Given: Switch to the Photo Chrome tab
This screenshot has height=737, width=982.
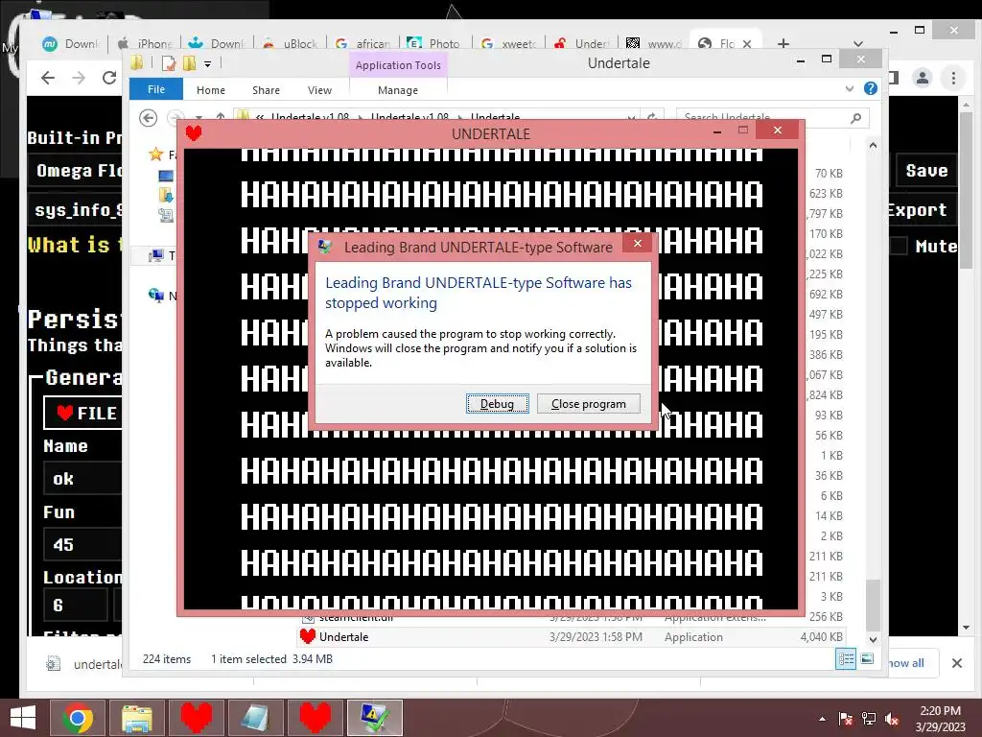Looking at the screenshot, I should tap(436, 43).
